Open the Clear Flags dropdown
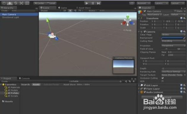 pyautogui.click(x=174, y=35)
